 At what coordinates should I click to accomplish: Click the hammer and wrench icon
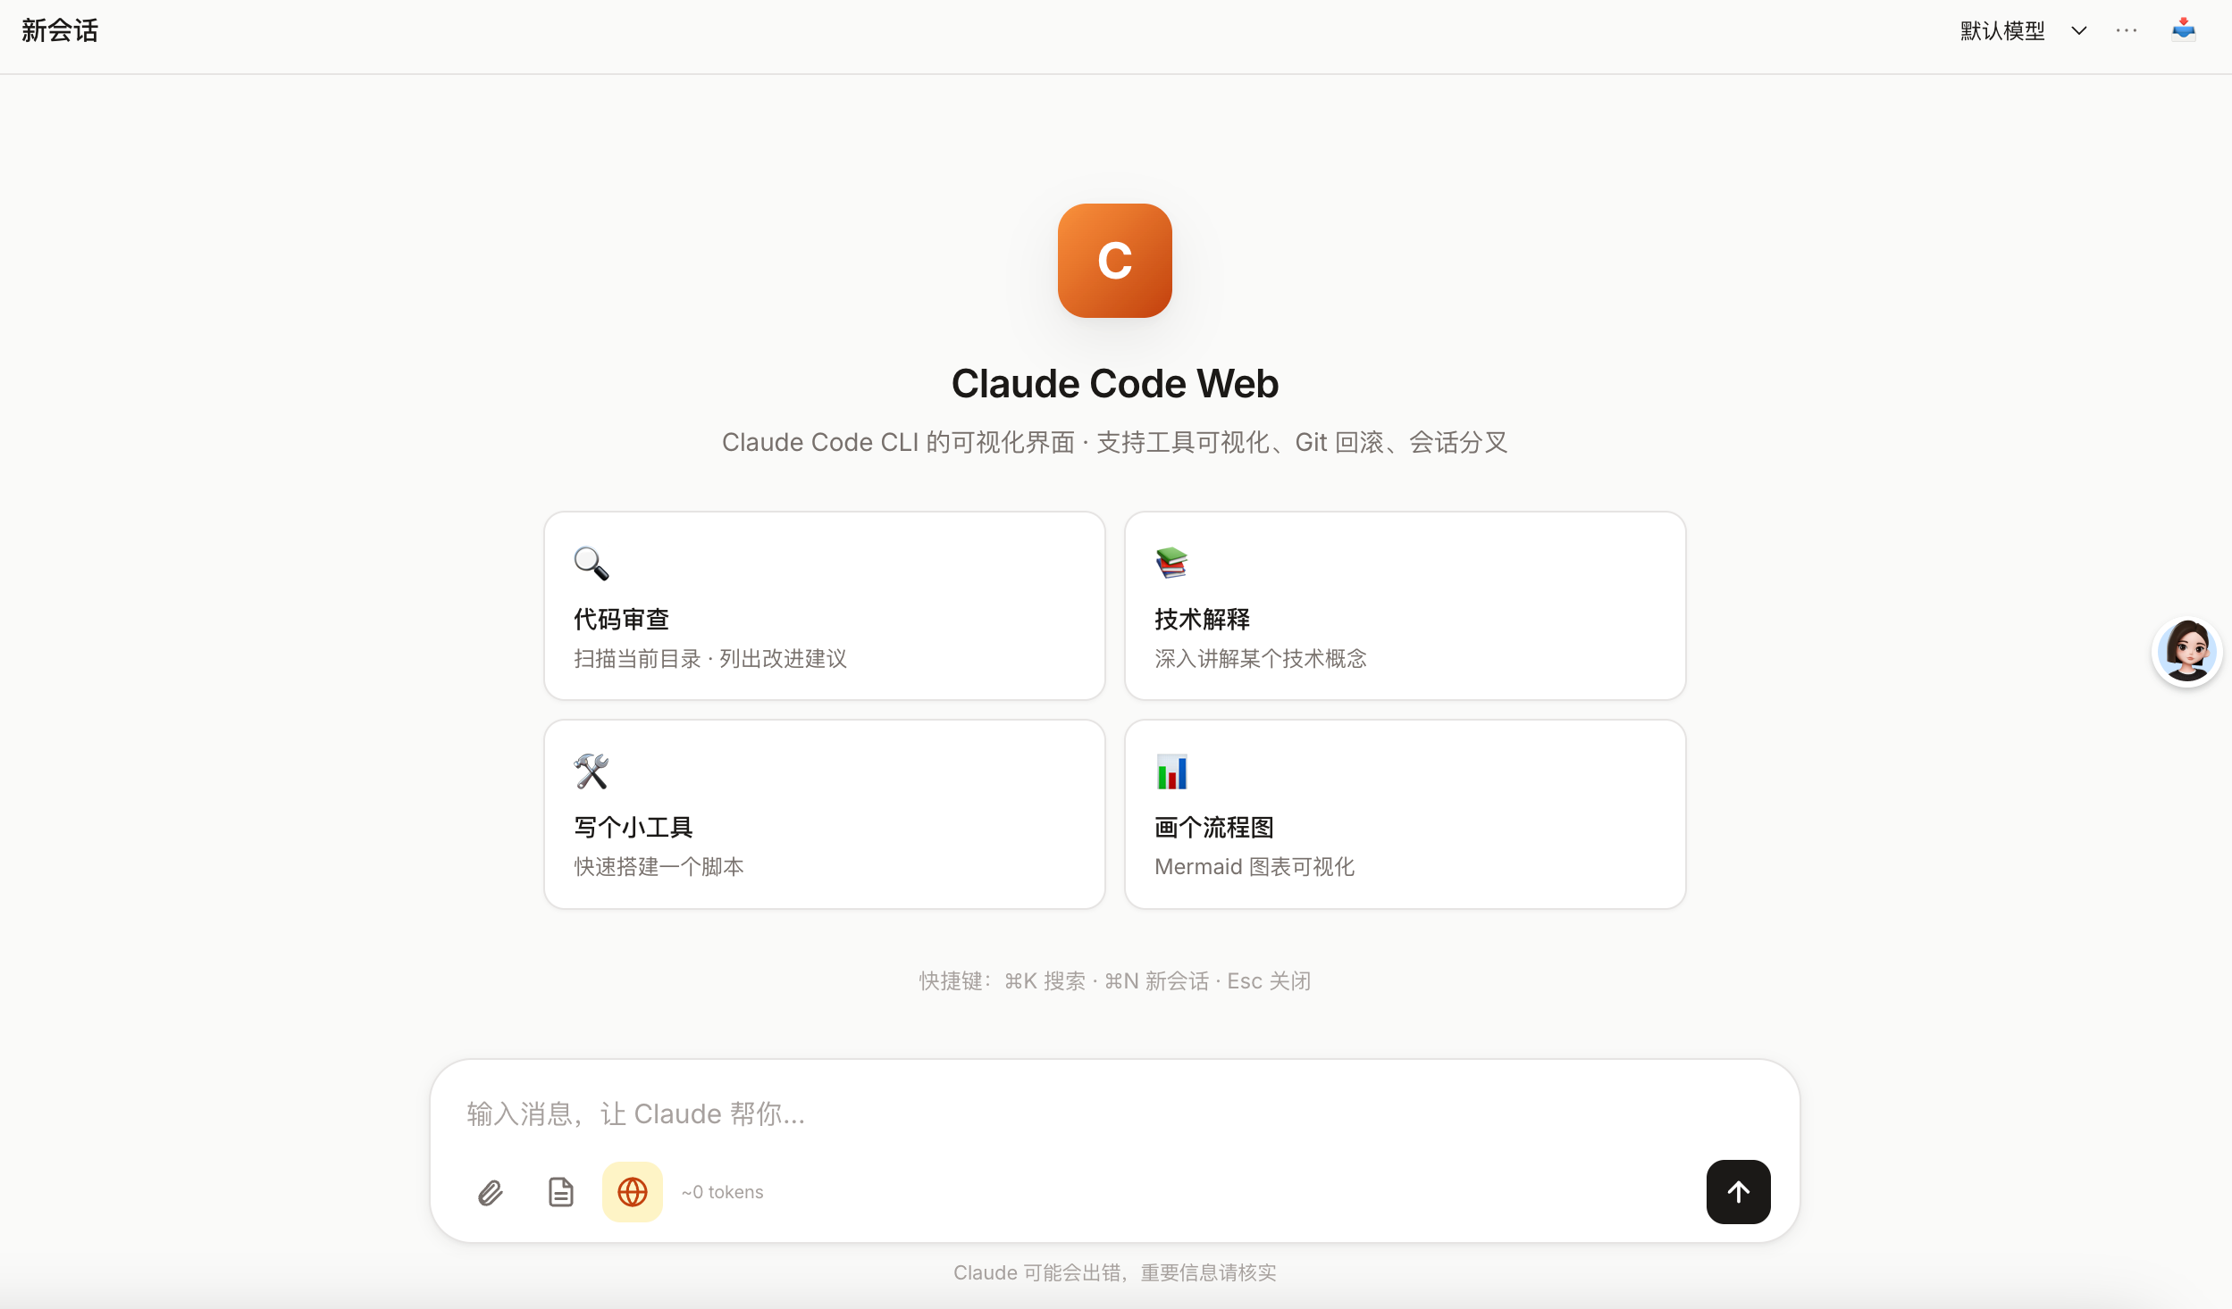pyautogui.click(x=591, y=771)
